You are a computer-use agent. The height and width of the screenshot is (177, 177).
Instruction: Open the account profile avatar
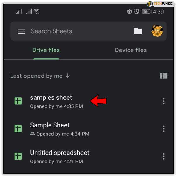tap(157, 31)
